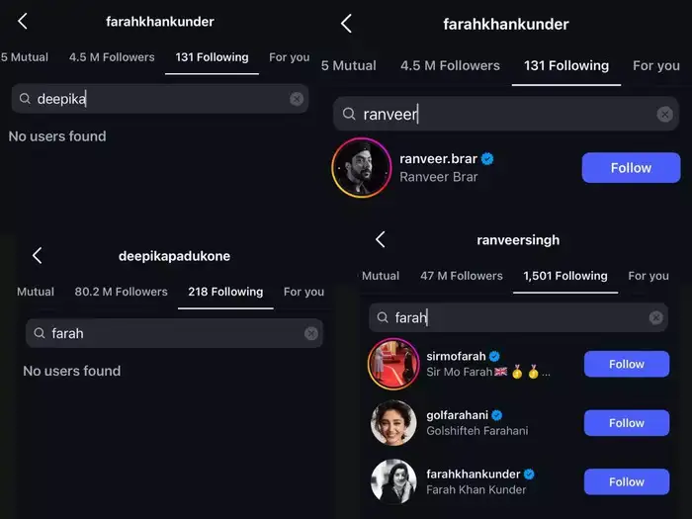Switch to the 80.2 M Followers tab
The height and width of the screenshot is (519, 692).
tap(121, 292)
